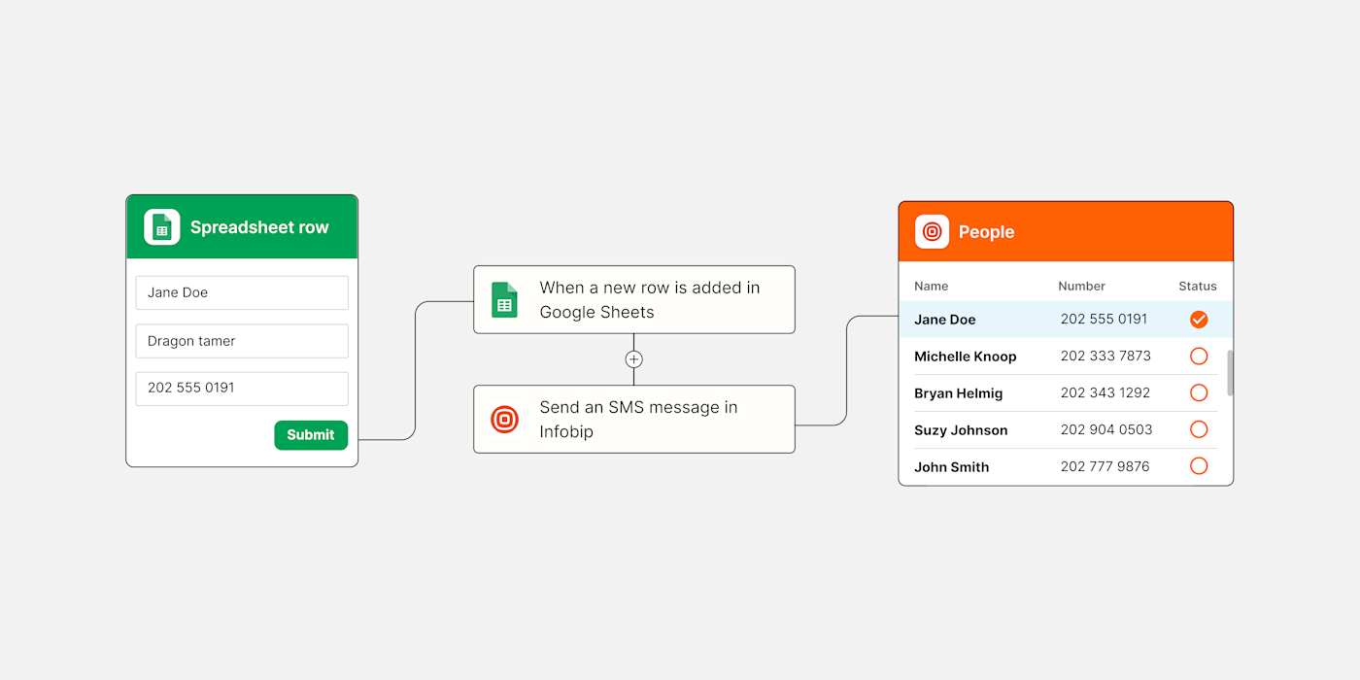
Task: Select status circle for Bryan Helmig
Action: 1199,393
